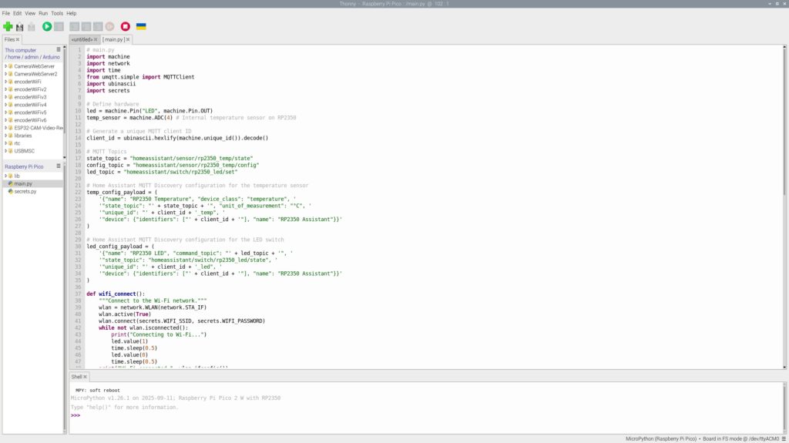Click the Ukraine flag support icon

coord(141,27)
